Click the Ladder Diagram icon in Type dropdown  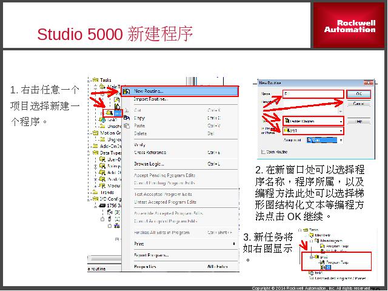(x=287, y=121)
